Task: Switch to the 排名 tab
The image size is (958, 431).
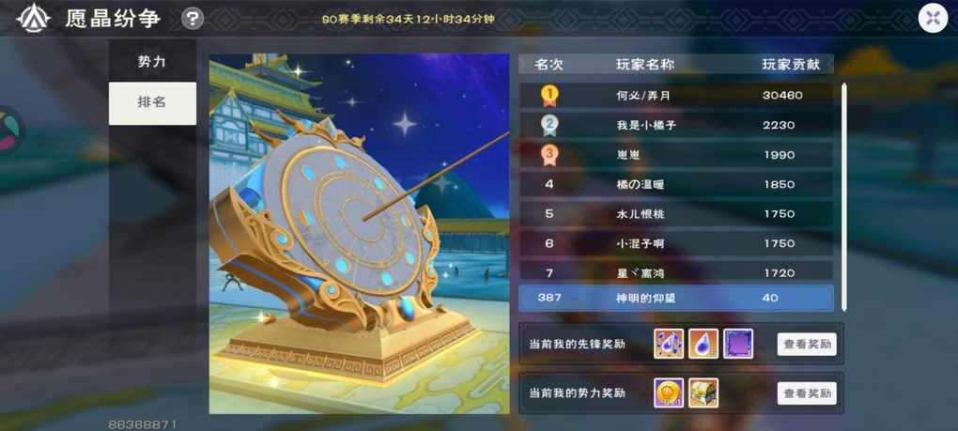Action: click(152, 103)
